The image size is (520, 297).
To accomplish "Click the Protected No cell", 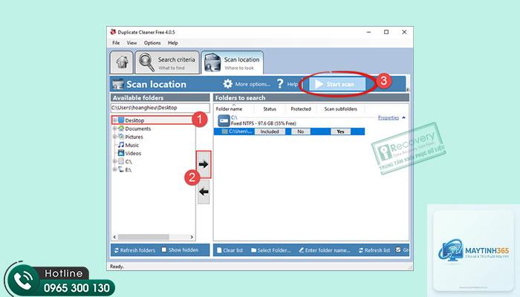I will [x=300, y=131].
